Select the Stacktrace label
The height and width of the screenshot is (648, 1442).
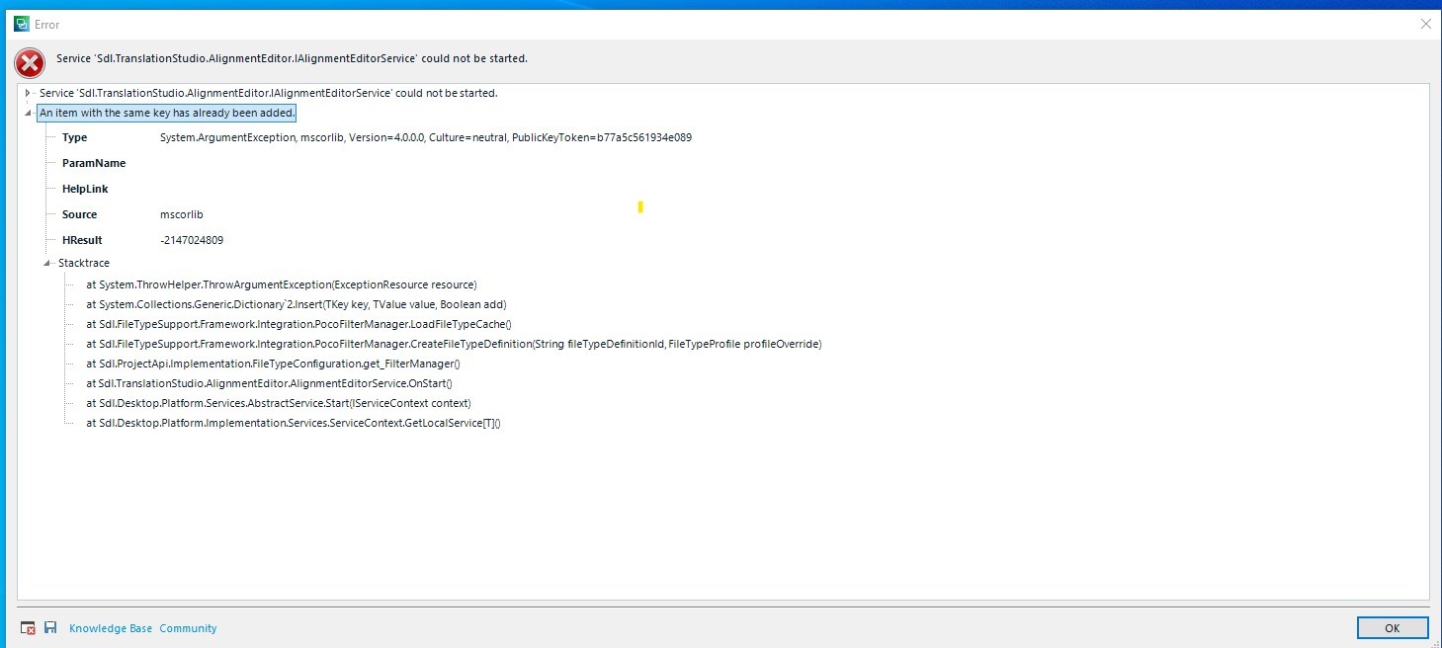click(x=84, y=263)
